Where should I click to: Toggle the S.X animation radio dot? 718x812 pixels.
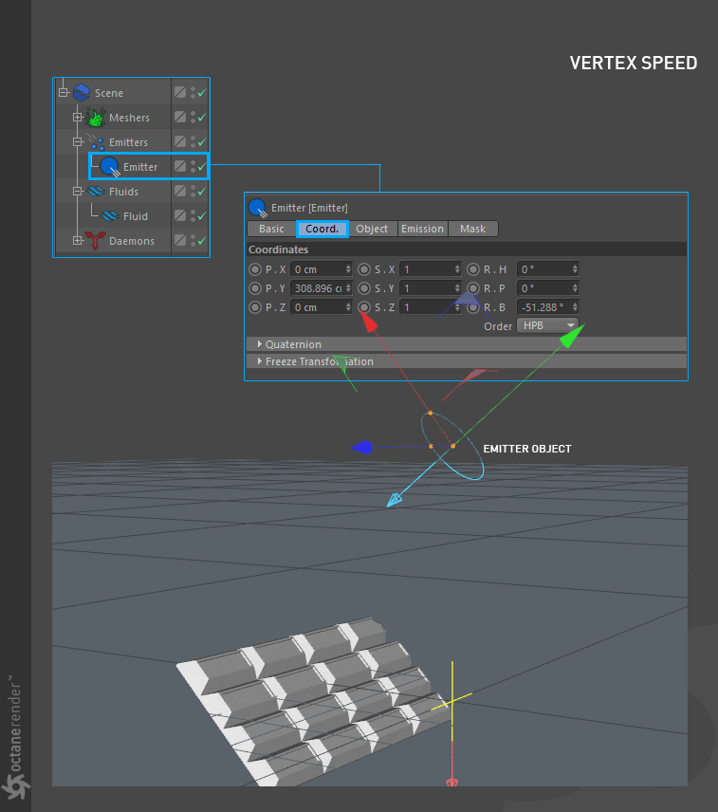coord(364,269)
